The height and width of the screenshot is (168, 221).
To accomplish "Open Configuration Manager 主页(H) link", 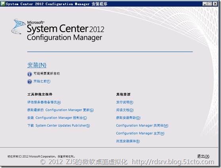I will click(140, 133).
